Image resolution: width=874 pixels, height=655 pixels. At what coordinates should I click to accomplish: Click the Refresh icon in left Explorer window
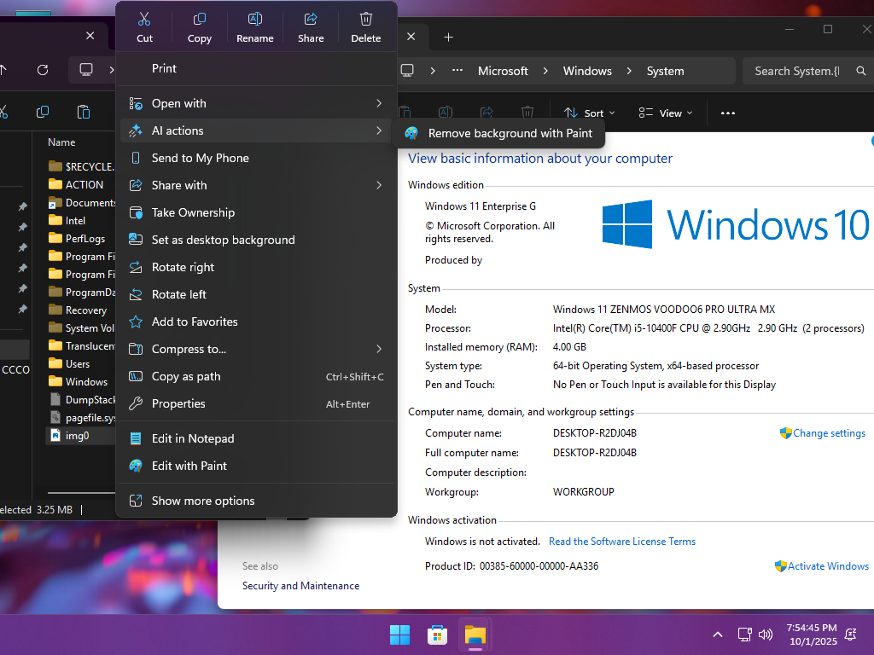pyautogui.click(x=43, y=70)
